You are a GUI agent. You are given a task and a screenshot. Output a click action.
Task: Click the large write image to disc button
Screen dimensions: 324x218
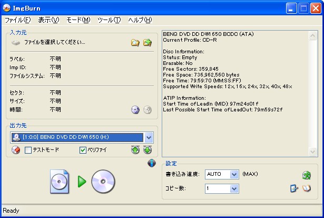pyautogui.click(x=82, y=182)
